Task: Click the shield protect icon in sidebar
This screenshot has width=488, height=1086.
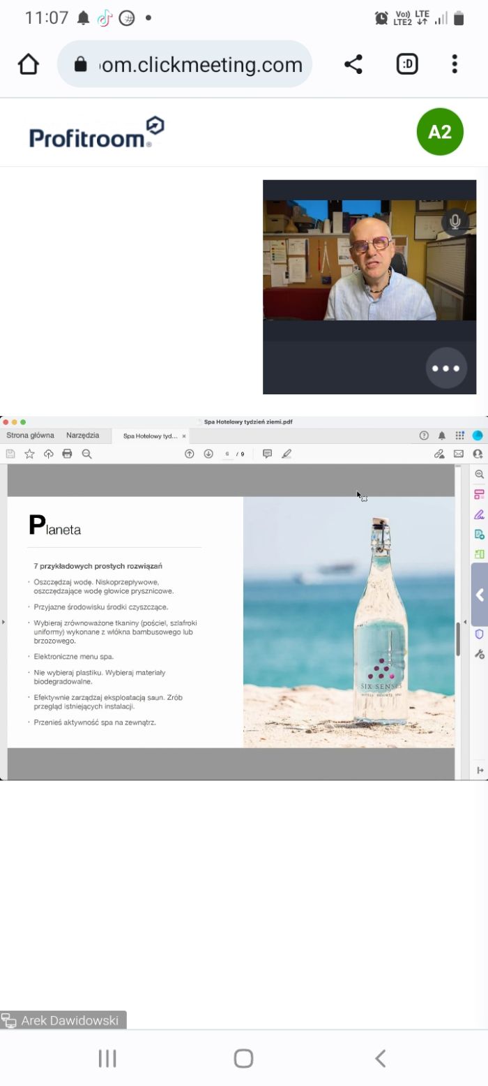Action: 479,634
